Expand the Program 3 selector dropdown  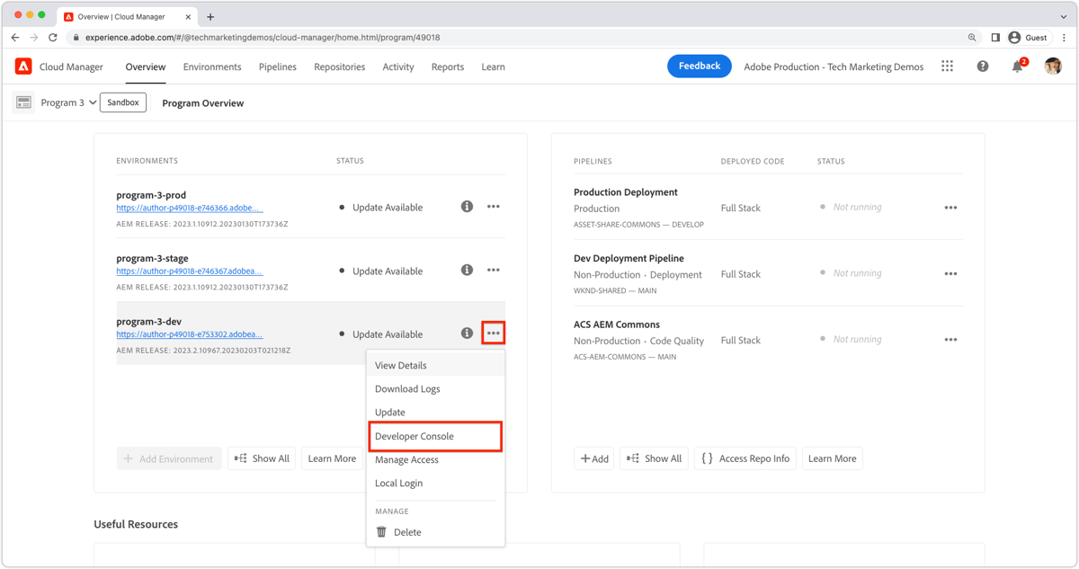pyautogui.click(x=94, y=102)
